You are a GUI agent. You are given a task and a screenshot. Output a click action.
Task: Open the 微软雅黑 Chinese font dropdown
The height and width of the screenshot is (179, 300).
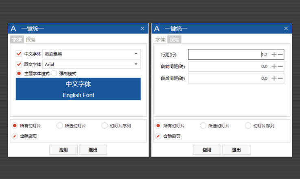92,54
